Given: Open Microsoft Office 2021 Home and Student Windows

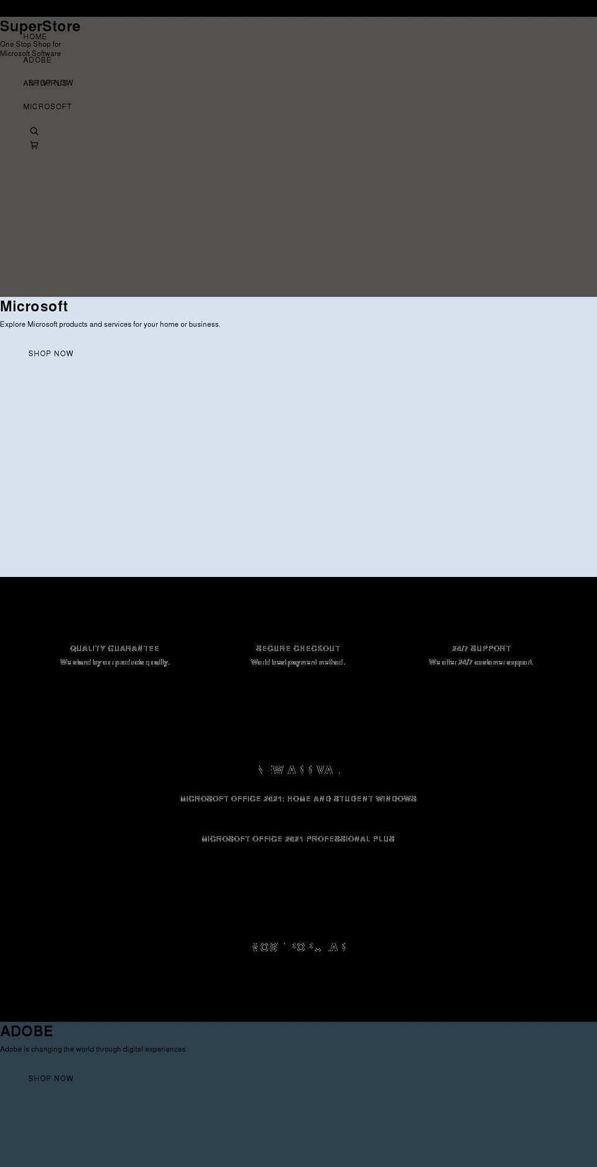Looking at the screenshot, I should (298, 799).
